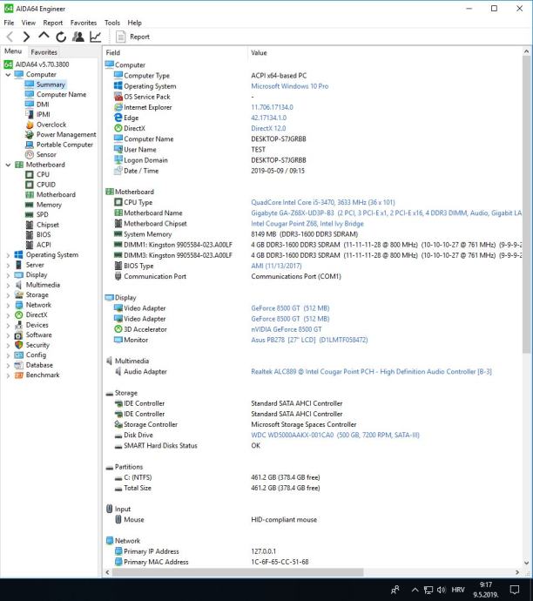Viewport: 533px width, 601px height.
Task: Select the ACPI icon in tree
Action: point(30,245)
